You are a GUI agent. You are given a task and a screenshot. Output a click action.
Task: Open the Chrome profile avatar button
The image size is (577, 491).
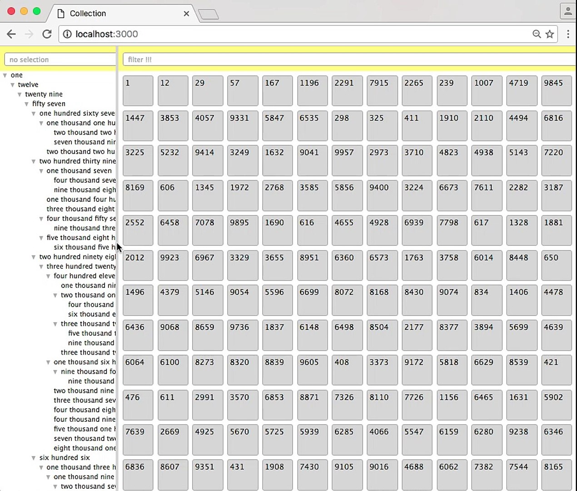pos(568,11)
